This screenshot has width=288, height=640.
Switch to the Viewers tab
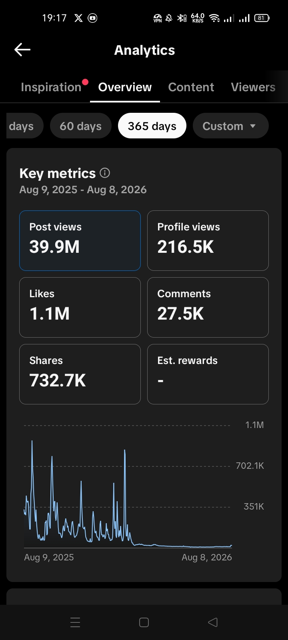(x=253, y=87)
